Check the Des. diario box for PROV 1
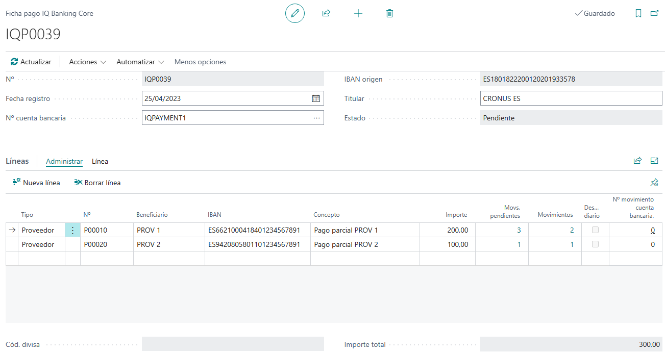This screenshot has height=353, width=665. pyautogui.click(x=595, y=230)
